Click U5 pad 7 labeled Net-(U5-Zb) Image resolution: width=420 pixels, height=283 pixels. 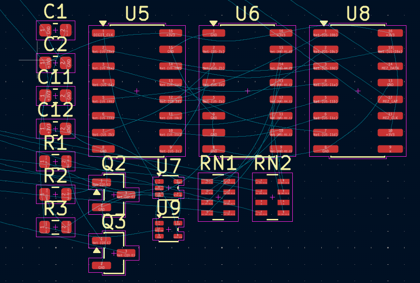(103, 133)
